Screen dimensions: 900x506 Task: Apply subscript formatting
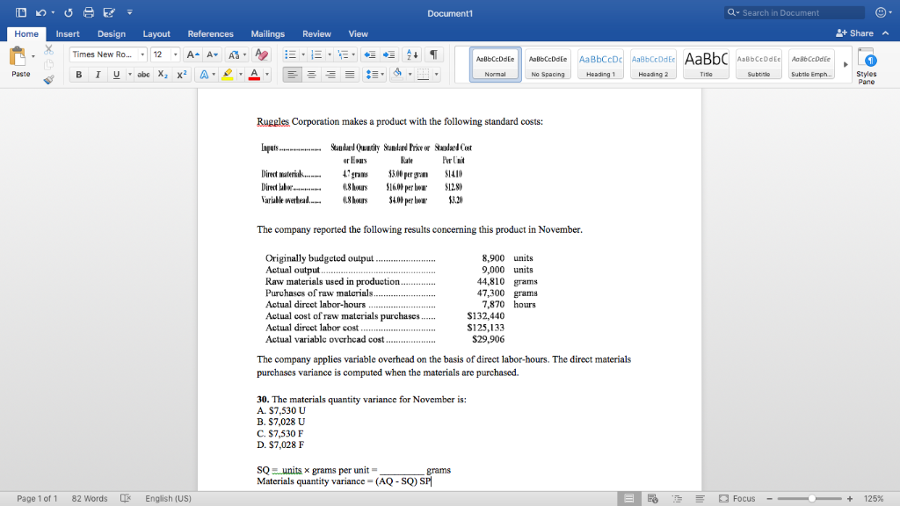click(x=163, y=75)
